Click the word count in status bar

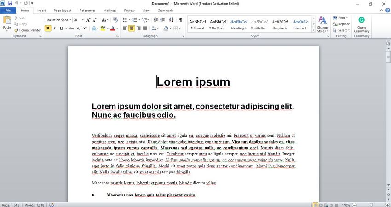[34, 205]
